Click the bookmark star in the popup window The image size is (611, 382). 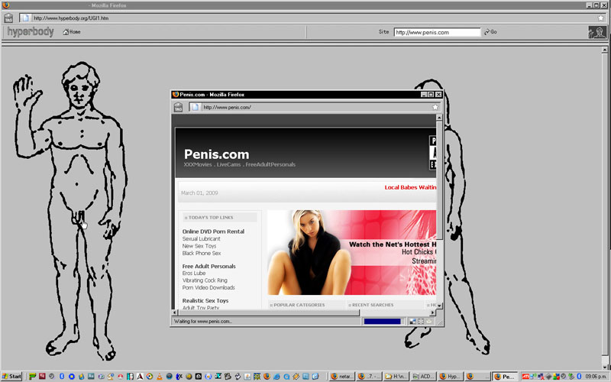pyautogui.click(x=435, y=108)
